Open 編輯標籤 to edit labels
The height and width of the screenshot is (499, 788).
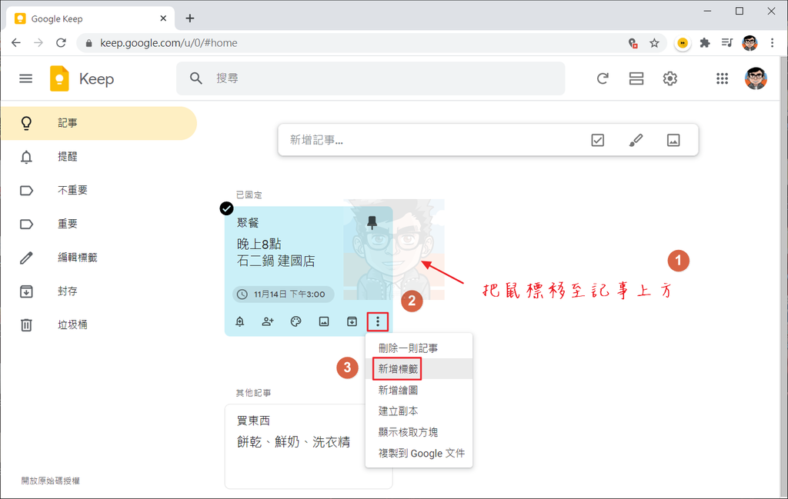(98, 258)
